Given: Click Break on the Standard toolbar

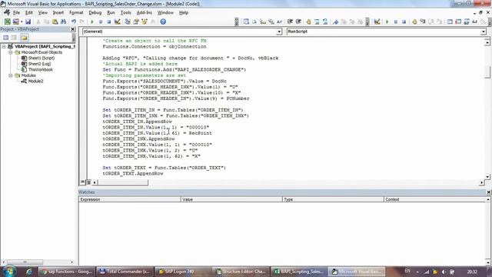Looking at the screenshot, I should 101,22.
